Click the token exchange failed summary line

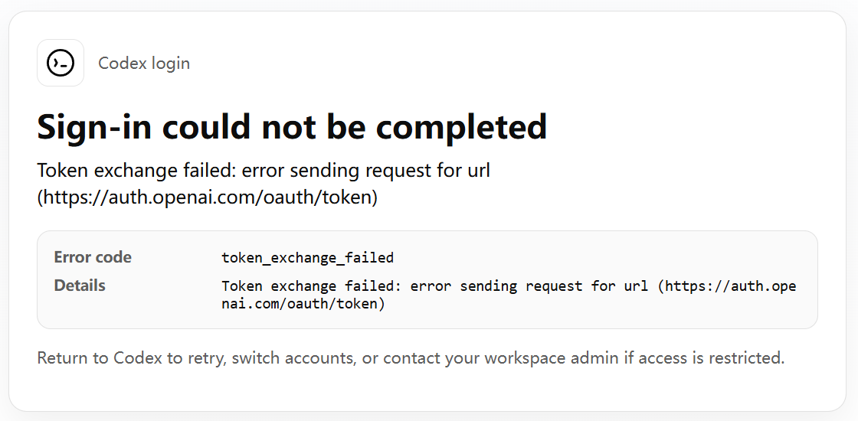(264, 171)
